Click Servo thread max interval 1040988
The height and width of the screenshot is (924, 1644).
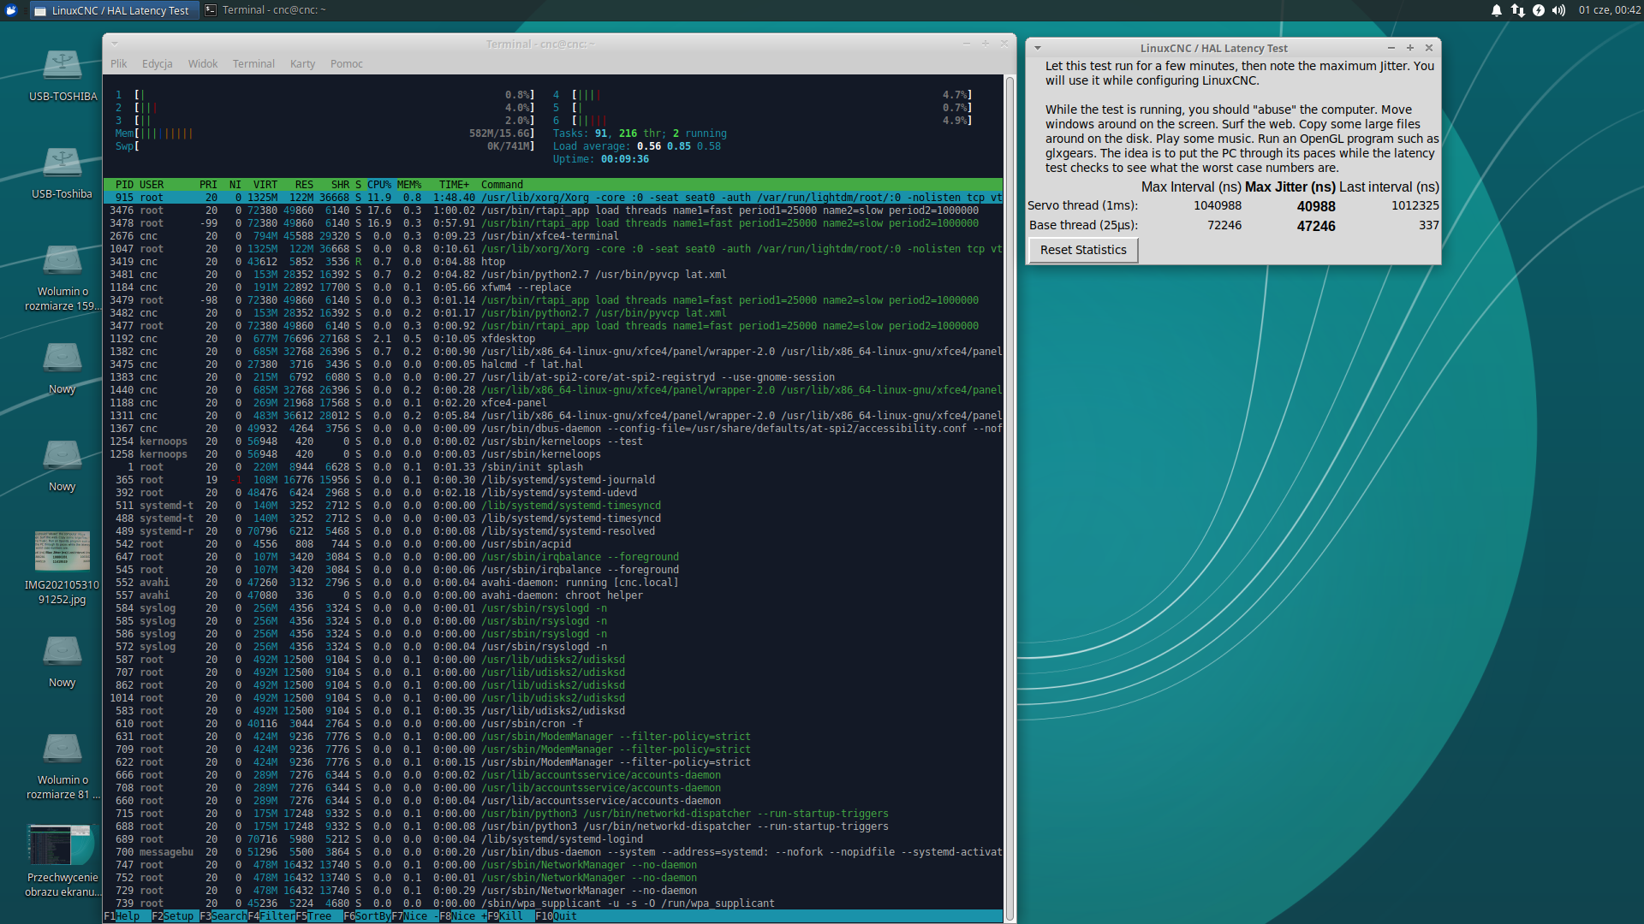tap(1218, 205)
